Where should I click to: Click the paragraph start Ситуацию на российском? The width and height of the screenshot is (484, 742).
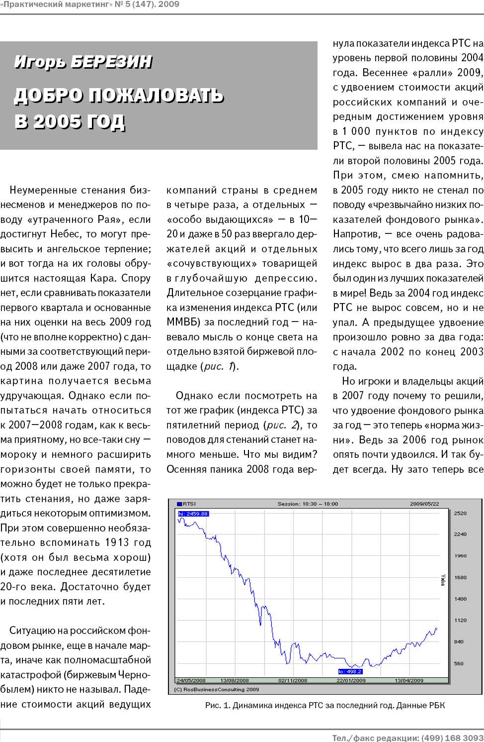click(x=68, y=631)
